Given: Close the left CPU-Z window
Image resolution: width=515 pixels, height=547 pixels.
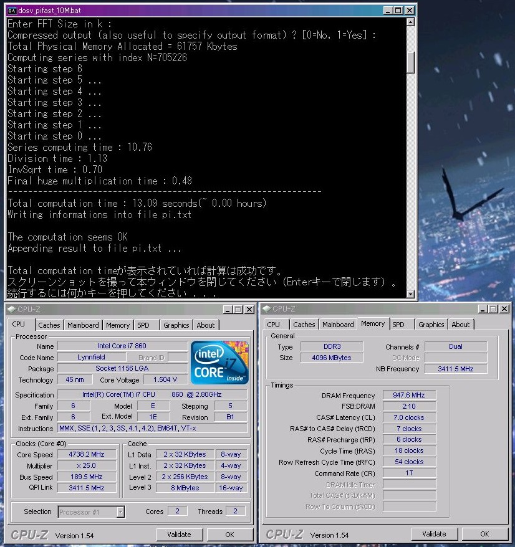Looking at the screenshot, I should (x=249, y=310).
